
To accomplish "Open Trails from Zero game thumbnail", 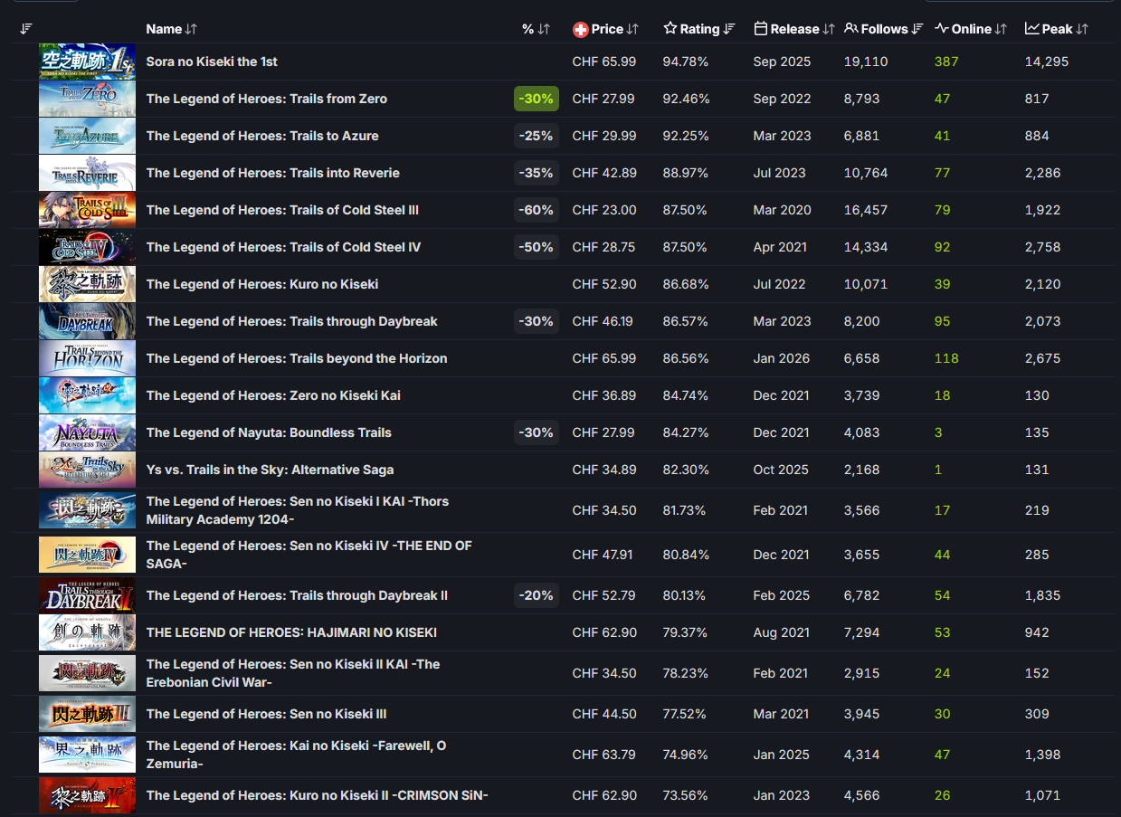I will pos(87,99).
